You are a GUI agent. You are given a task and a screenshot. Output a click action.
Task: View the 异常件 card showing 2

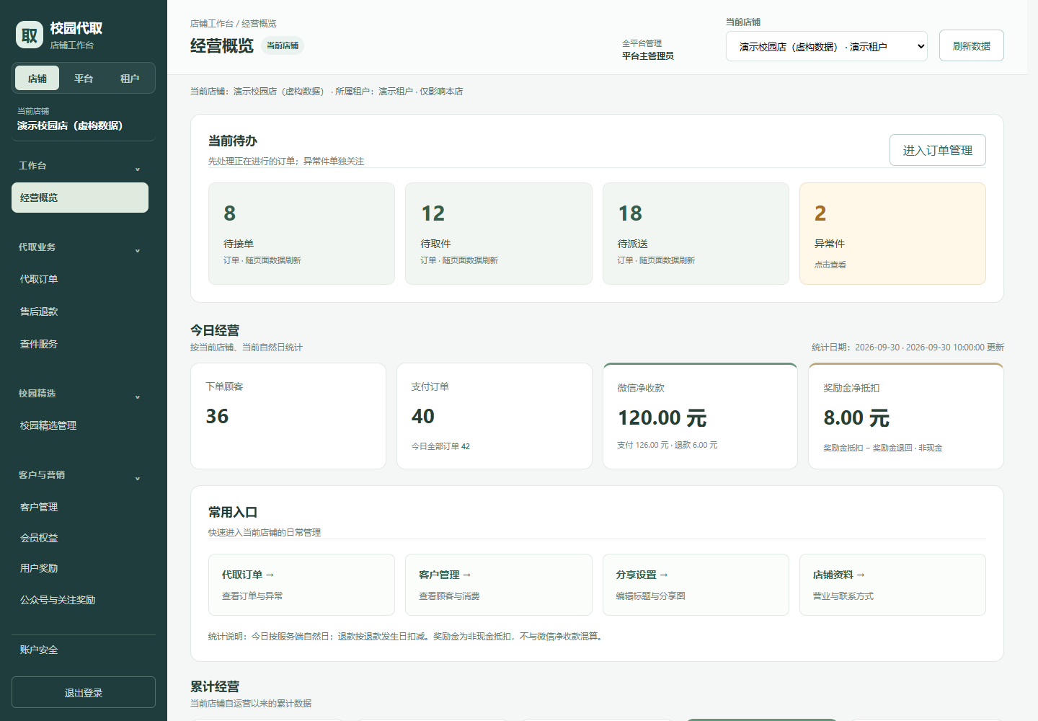(892, 234)
